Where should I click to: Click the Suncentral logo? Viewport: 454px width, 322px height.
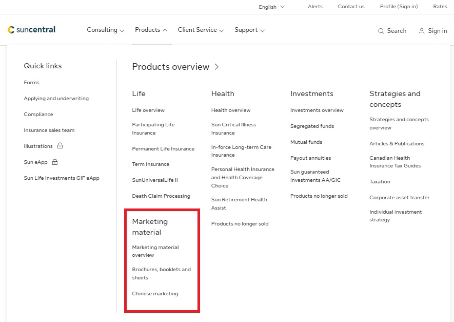tap(32, 30)
